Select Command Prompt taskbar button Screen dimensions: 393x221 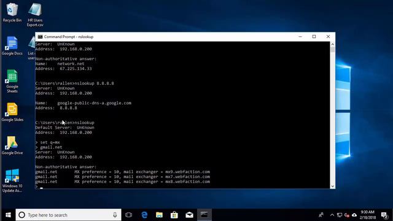[204, 215]
